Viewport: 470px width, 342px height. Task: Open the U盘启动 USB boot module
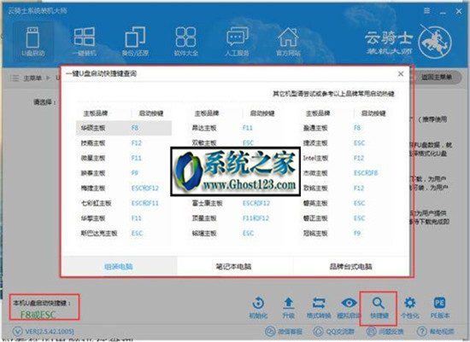(33, 42)
